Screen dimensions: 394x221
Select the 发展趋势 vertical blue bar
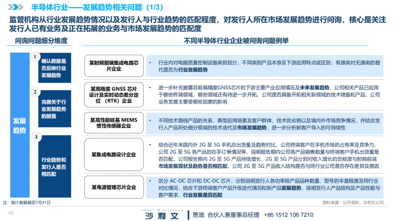(x=20, y=125)
